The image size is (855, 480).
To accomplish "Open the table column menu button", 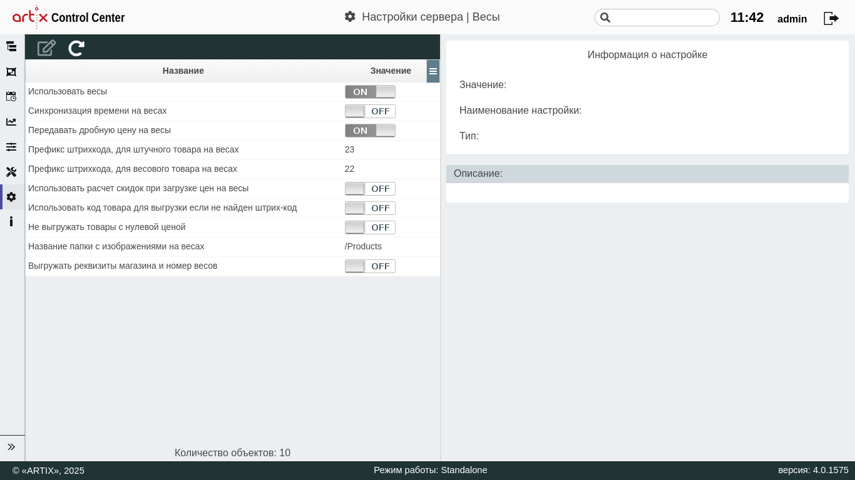I will pos(433,71).
